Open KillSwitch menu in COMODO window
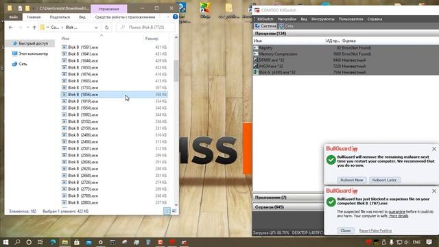The image size is (439, 247). coord(265,19)
